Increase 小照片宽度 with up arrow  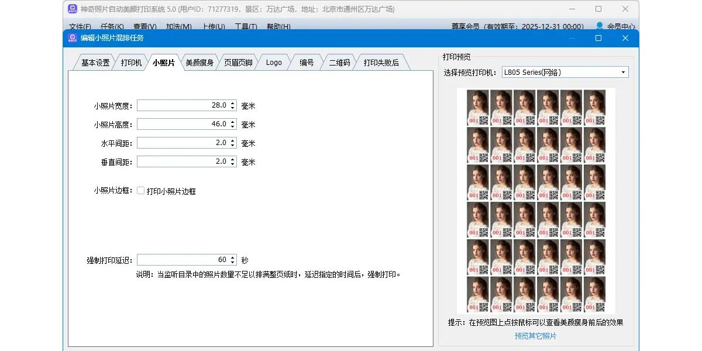(233, 103)
